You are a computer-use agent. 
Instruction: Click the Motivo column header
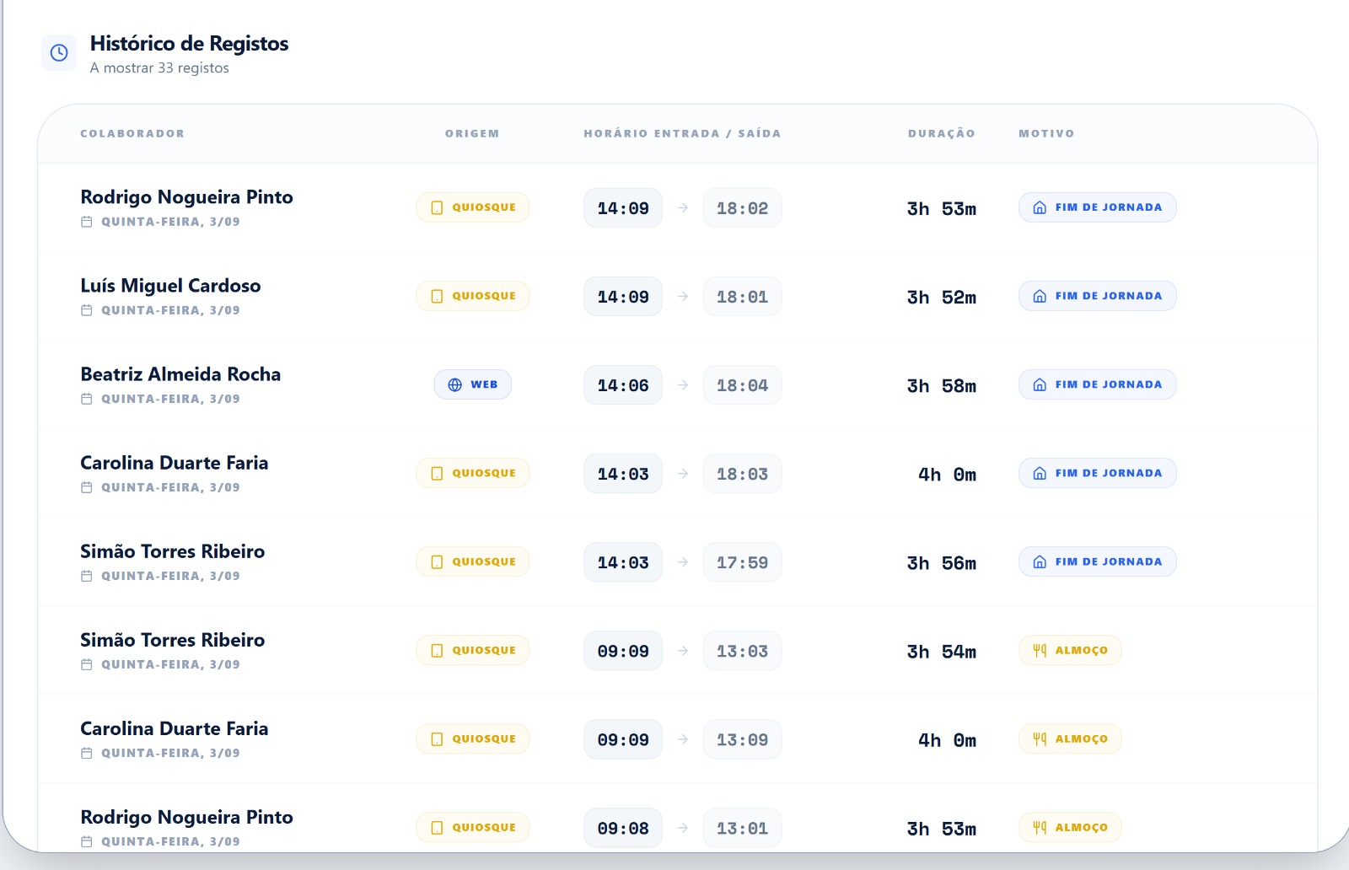1046,133
